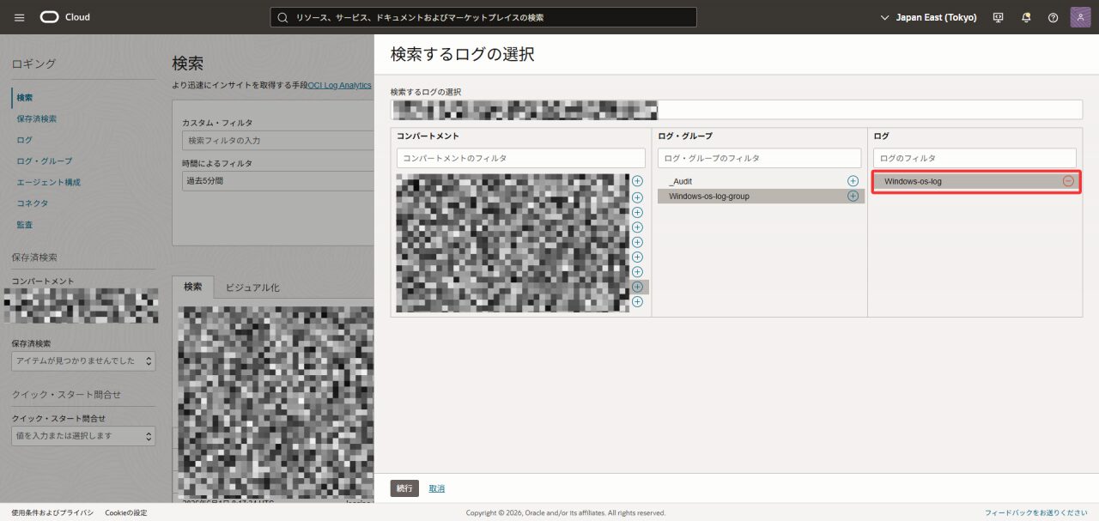Image resolution: width=1099 pixels, height=521 pixels.
Task: Open ログ in the sidebar
Action: (x=25, y=139)
